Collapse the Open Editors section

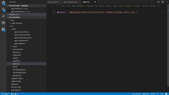point(8,6)
